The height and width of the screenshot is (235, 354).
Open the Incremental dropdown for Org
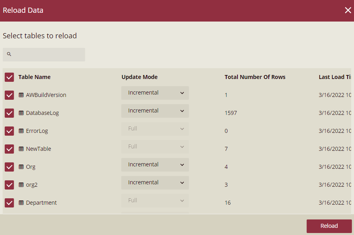click(x=155, y=164)
